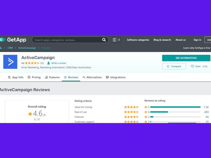Open the Blog & research menu
Viewport: 211px width, 158px height.
point(162,40)
